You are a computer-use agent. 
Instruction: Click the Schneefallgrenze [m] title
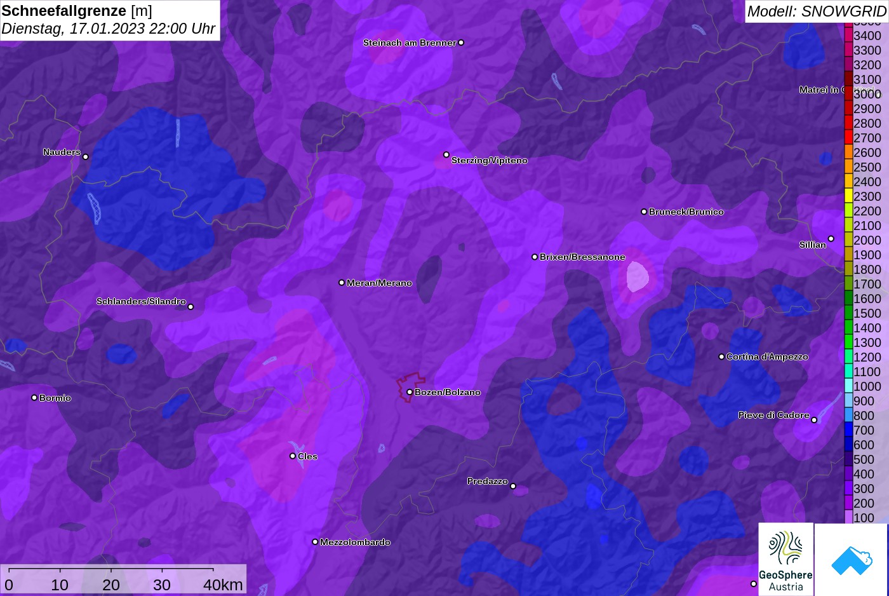[77, 11]
